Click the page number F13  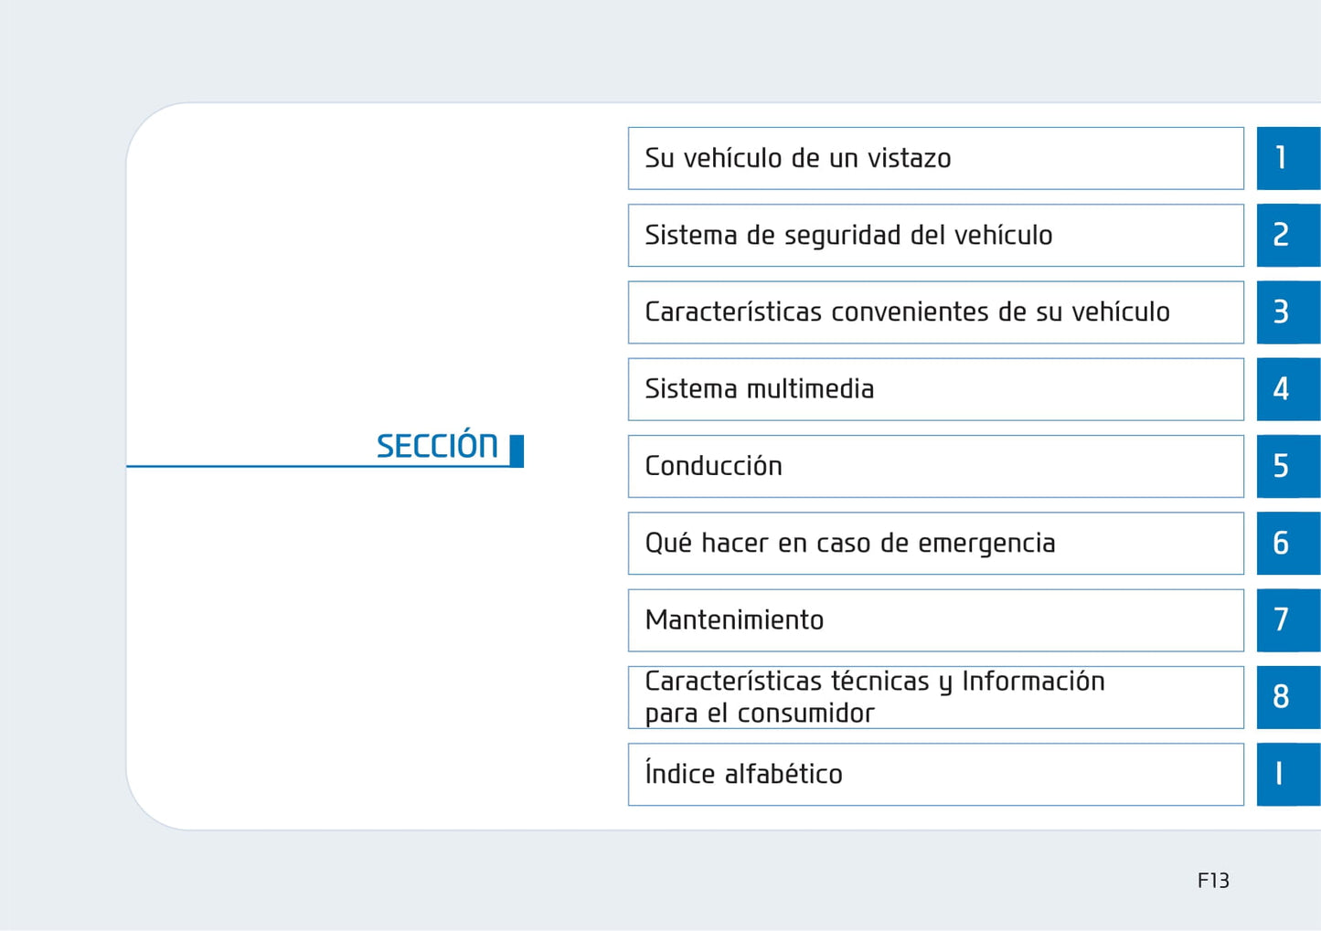pyautogui.click(x=1213, y=881)
